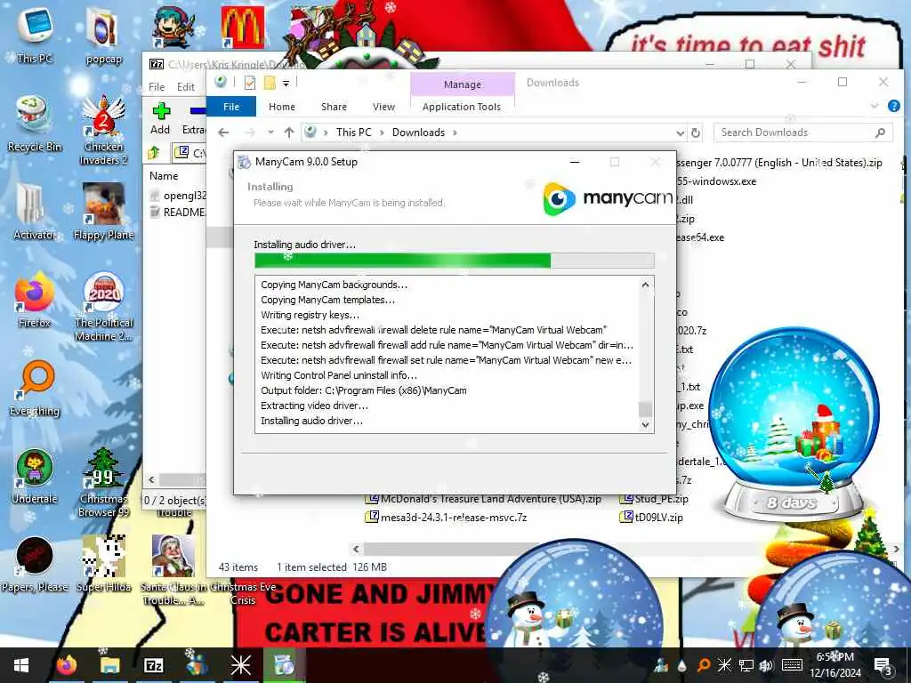This screenshot has height=683, width=911.
Task: Launch Firefox from desktop shortcut
Action: tap(35, 301)
